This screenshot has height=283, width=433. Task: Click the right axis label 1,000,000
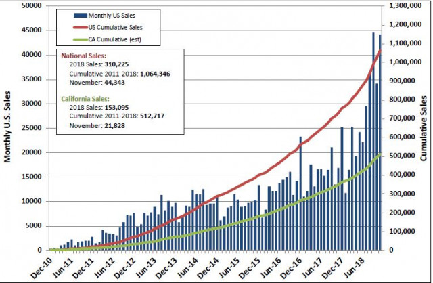[x=405, y=62]
